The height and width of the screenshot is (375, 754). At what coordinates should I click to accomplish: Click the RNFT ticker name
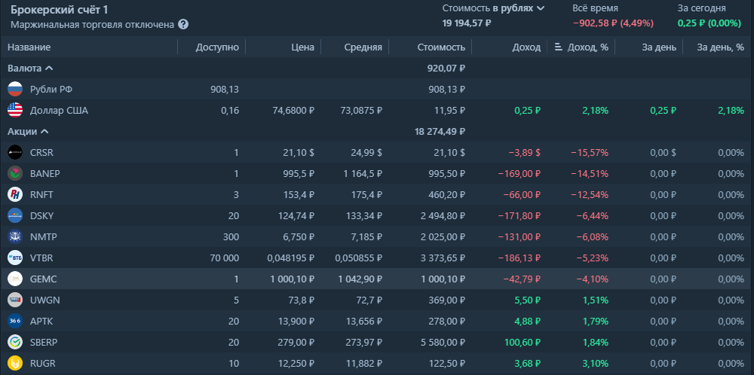(41, 194)
